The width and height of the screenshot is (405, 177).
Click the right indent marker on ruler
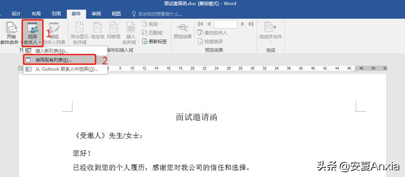[355, 70]
